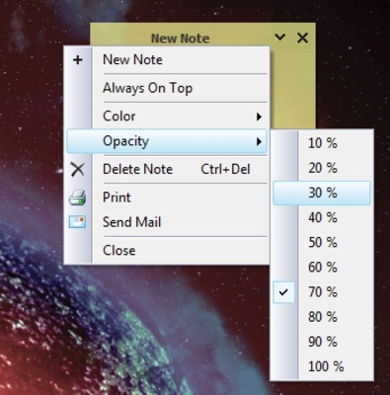
Task: Set note opacity to 90 %
Action: [x=322, y=342]
